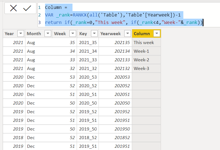Click Yearweek cell '202050'

(115, 103)
